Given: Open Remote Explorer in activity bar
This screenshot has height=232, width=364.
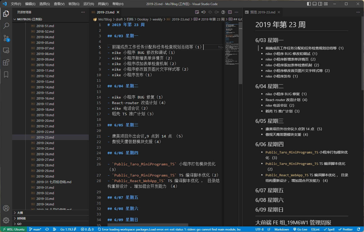Looking at the screenshot, I should tap(6, 50).
